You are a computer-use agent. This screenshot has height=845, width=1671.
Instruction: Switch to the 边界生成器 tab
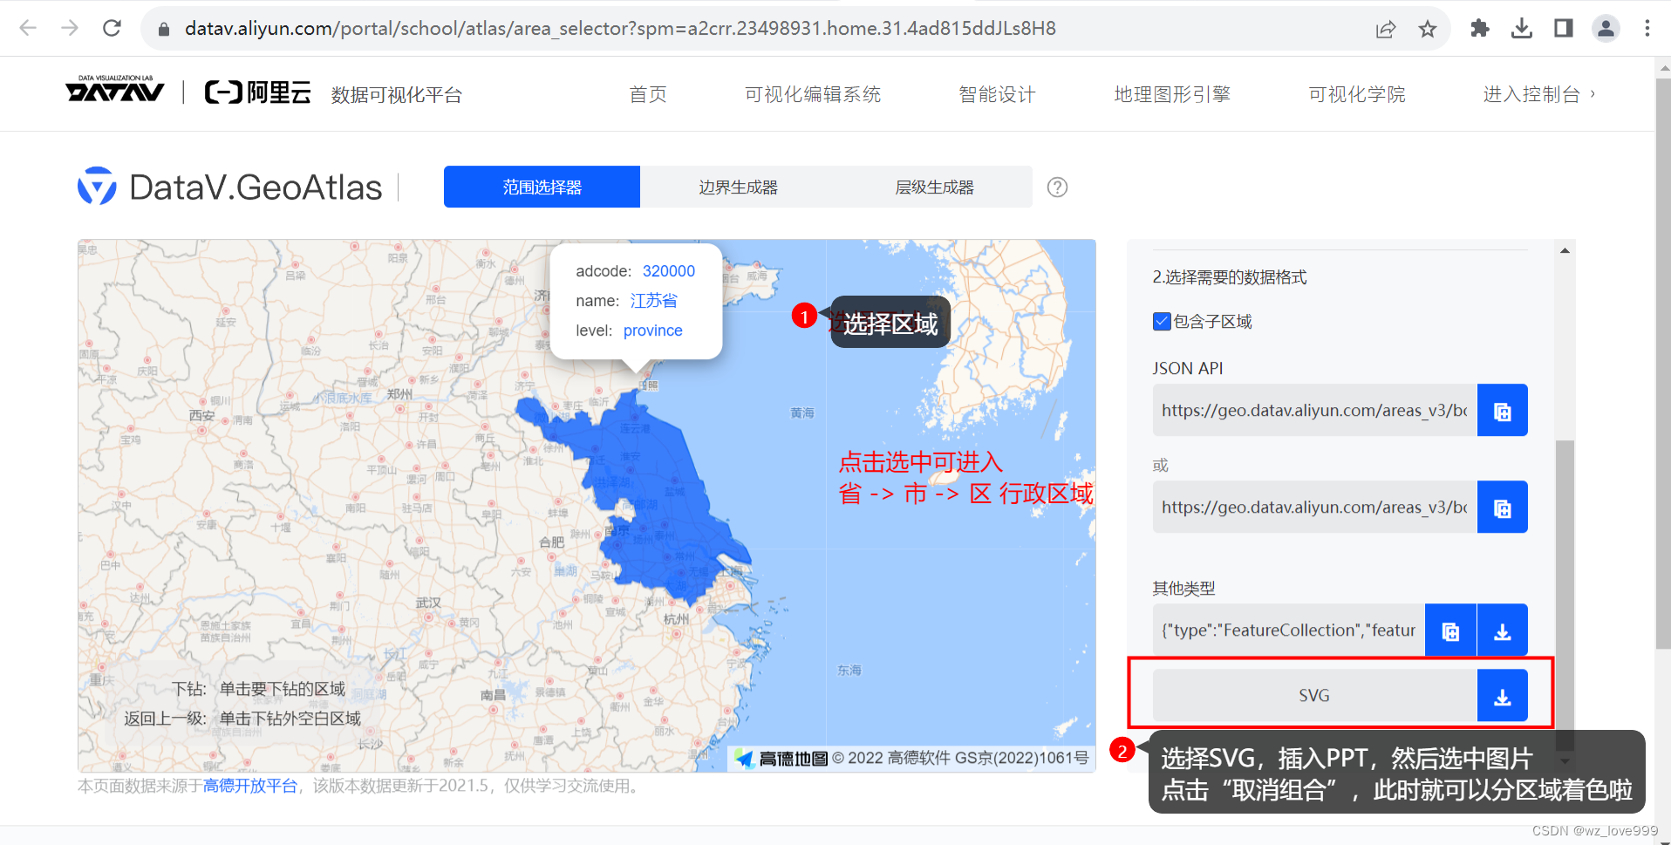point(738,187)
